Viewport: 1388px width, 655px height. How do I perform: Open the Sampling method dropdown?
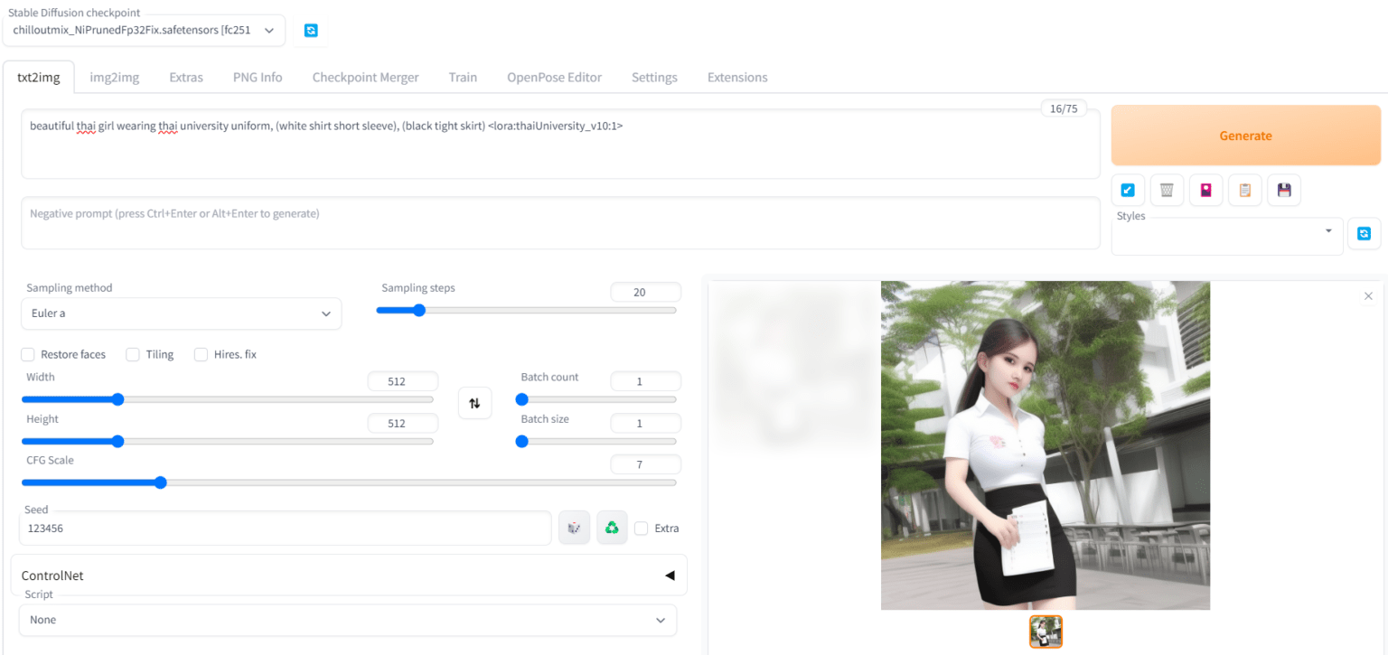pos(181,313)
